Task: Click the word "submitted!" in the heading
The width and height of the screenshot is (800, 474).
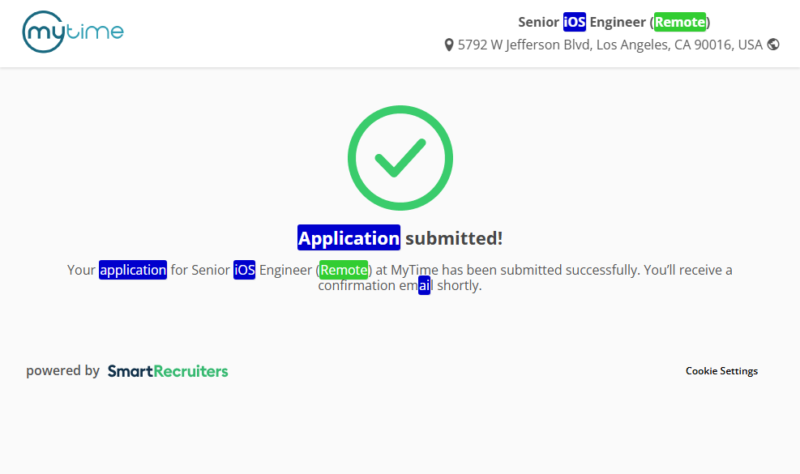Action: point(454,238)
